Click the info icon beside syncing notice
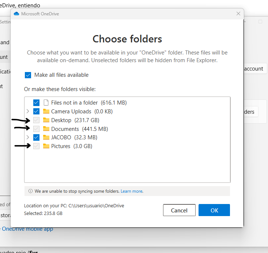This screenshot has width=268, height=253. [x=30, y=191]
